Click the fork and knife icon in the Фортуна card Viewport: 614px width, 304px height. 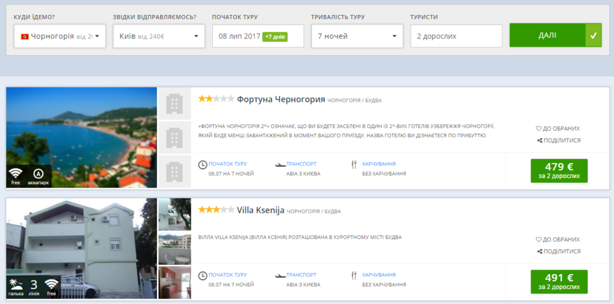pyautogui.click(x=354, y=165)
